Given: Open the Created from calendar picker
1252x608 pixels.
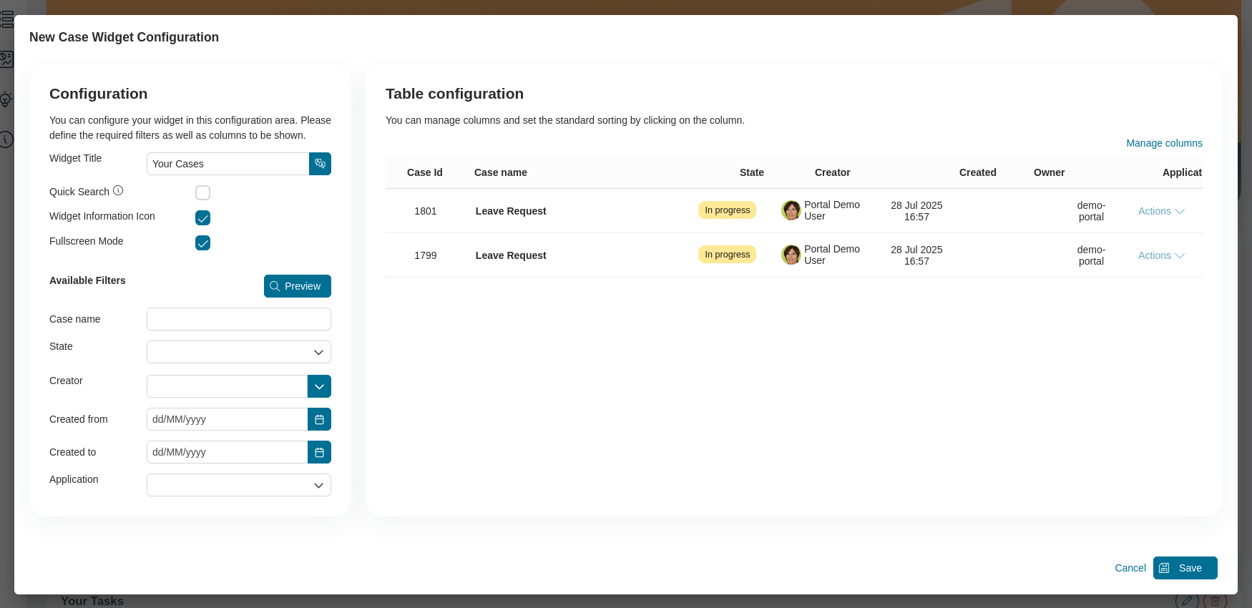Looking at the screenshot, I should click(x=319, y=419).
